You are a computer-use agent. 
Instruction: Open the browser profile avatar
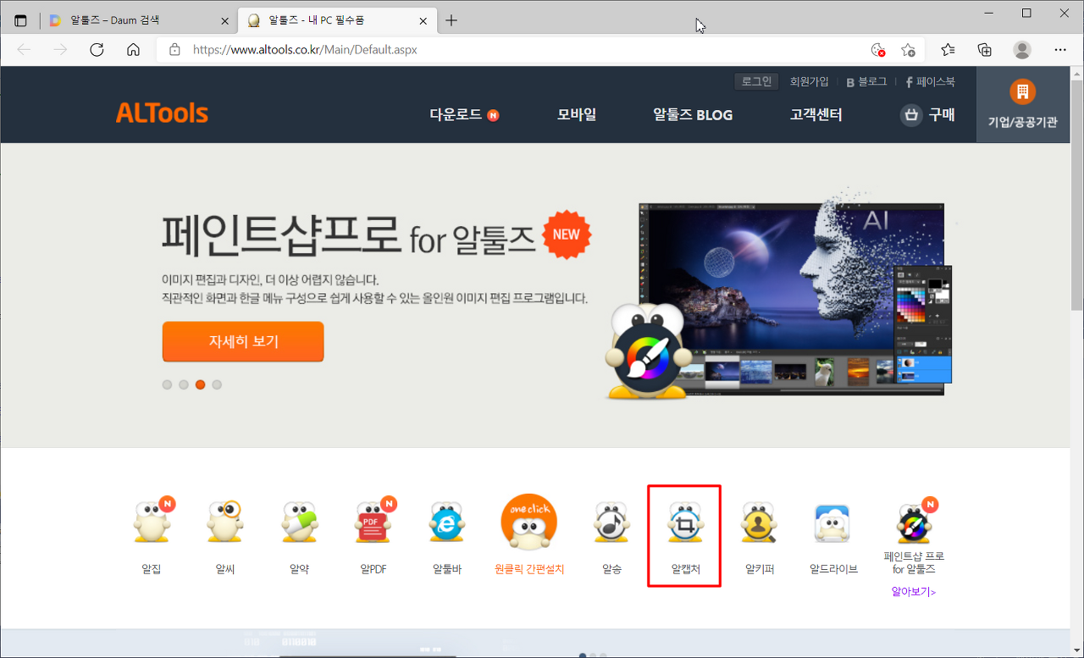pyautogui.click(x=1022, y=50)
